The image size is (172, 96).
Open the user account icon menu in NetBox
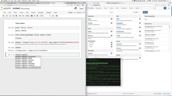[169, 8]
